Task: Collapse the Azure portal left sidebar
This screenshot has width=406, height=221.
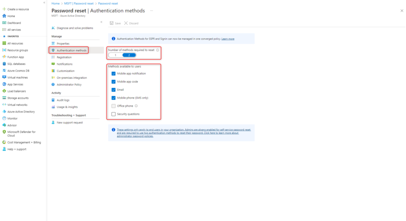Action: click(x=44, y=3)
